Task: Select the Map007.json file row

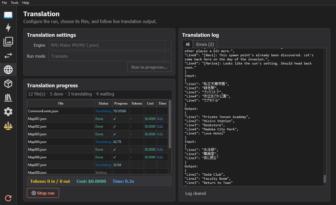Action: (x=98, y=165)
